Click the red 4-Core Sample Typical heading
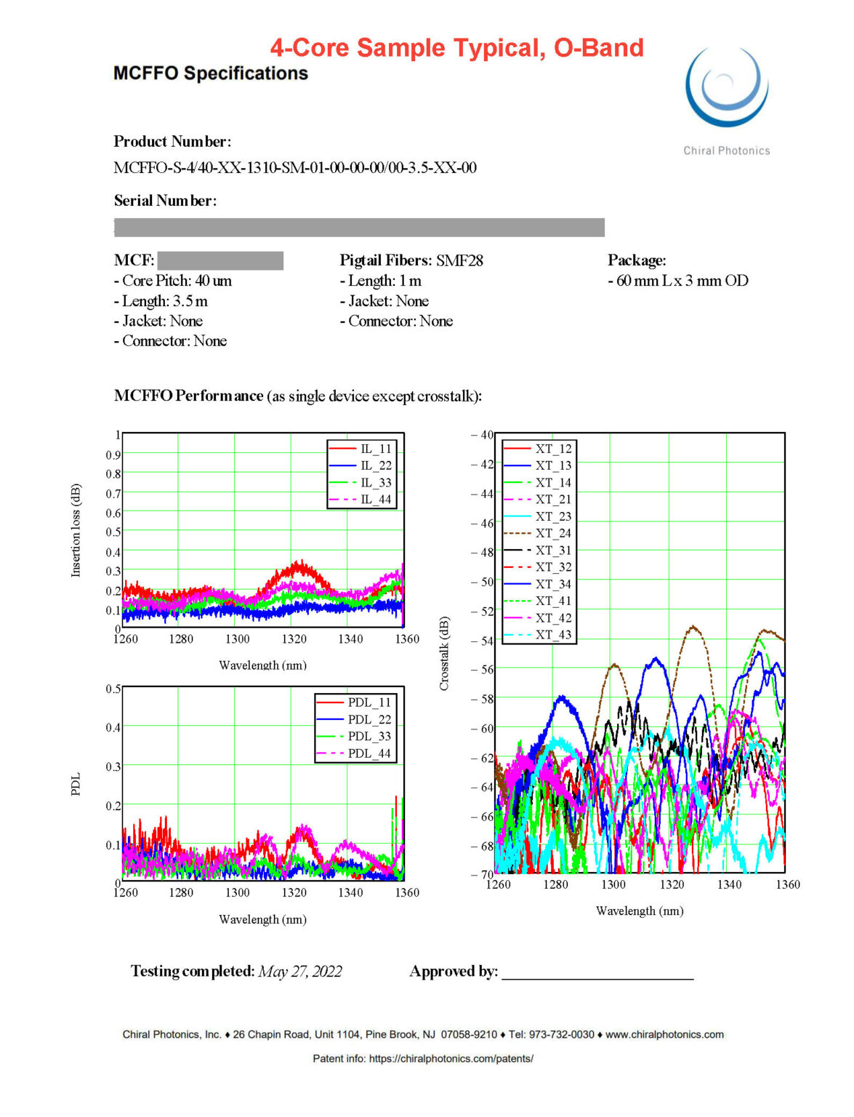Viewport: 854px width, 1117px height. pyautogui.click(x=457, y=48)
